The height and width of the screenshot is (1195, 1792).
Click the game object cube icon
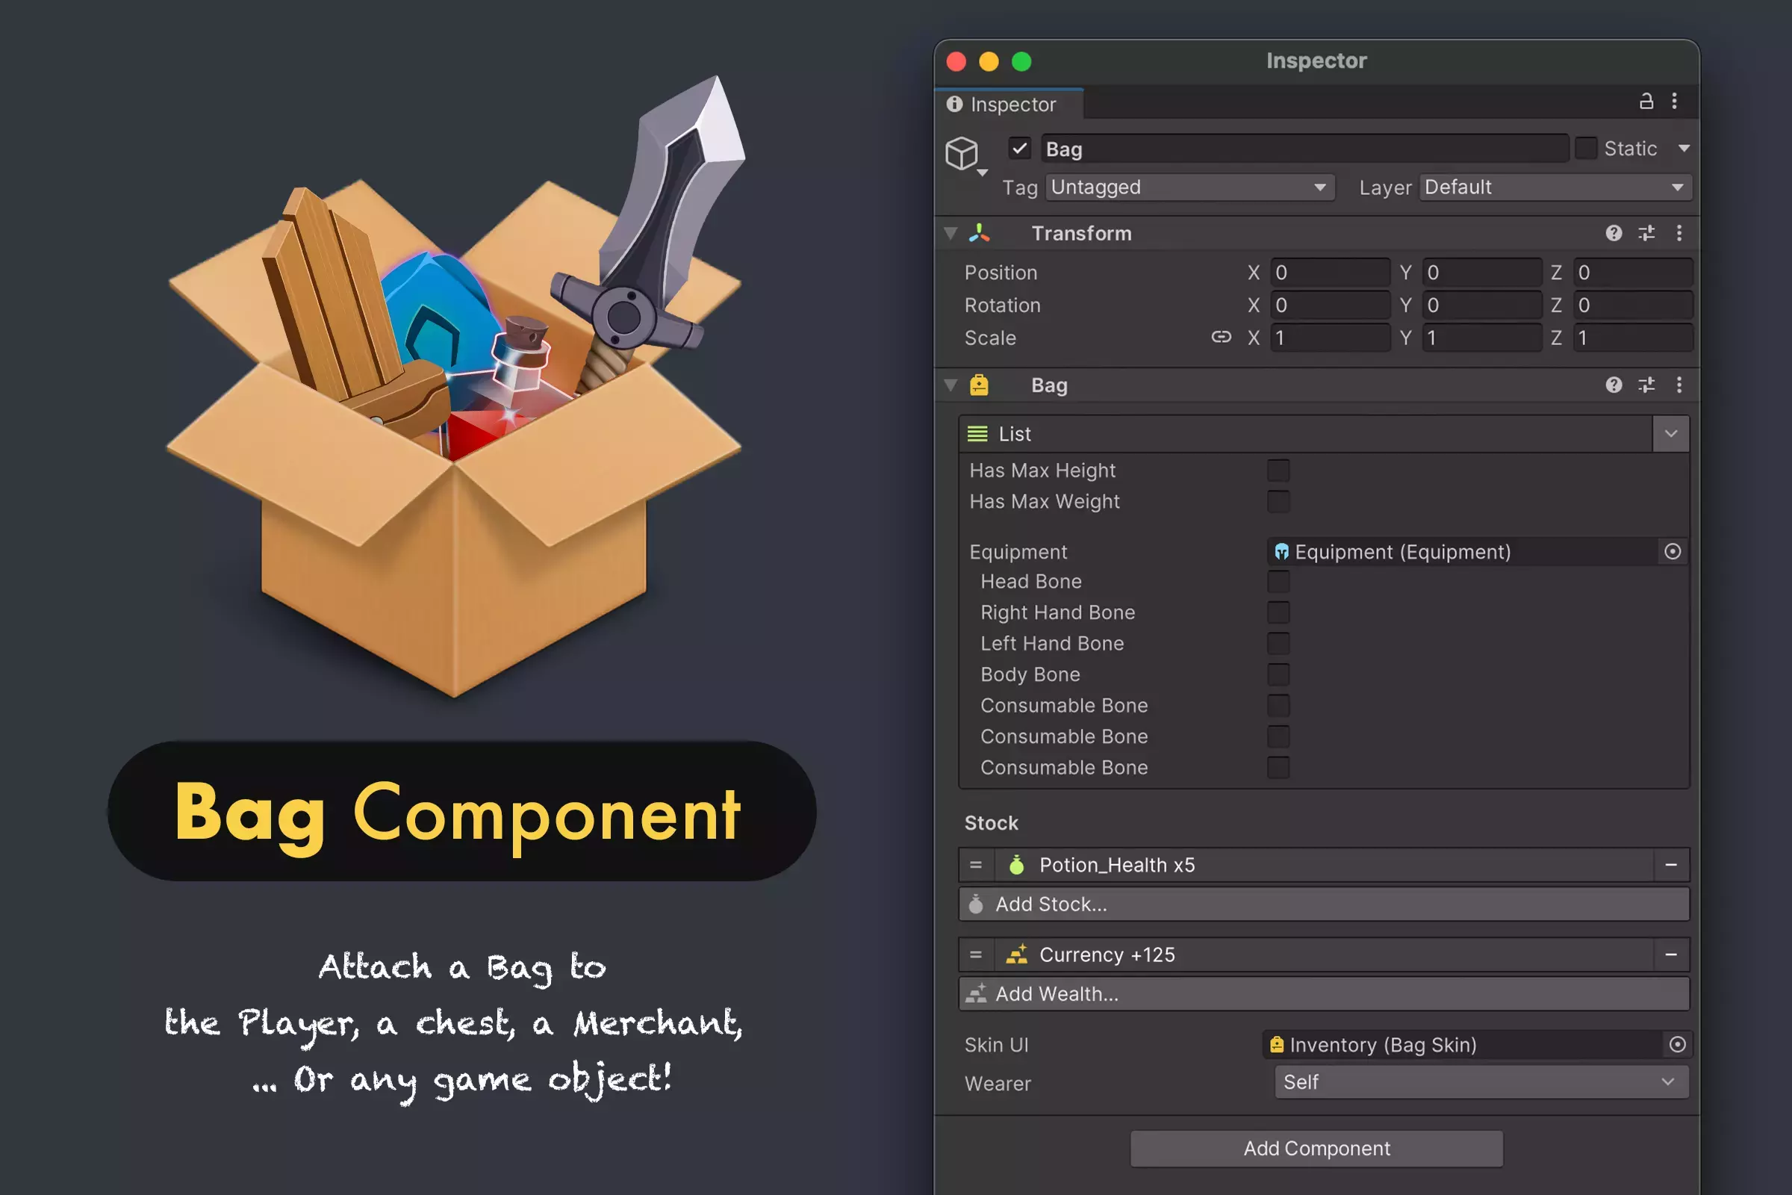point(962,153)
